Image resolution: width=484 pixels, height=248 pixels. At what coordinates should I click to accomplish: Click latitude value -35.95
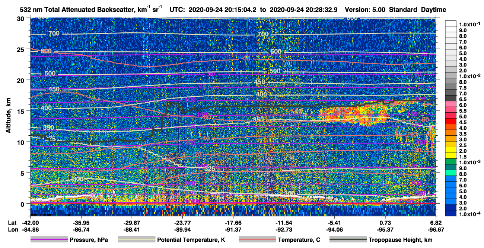coord(81,223)
